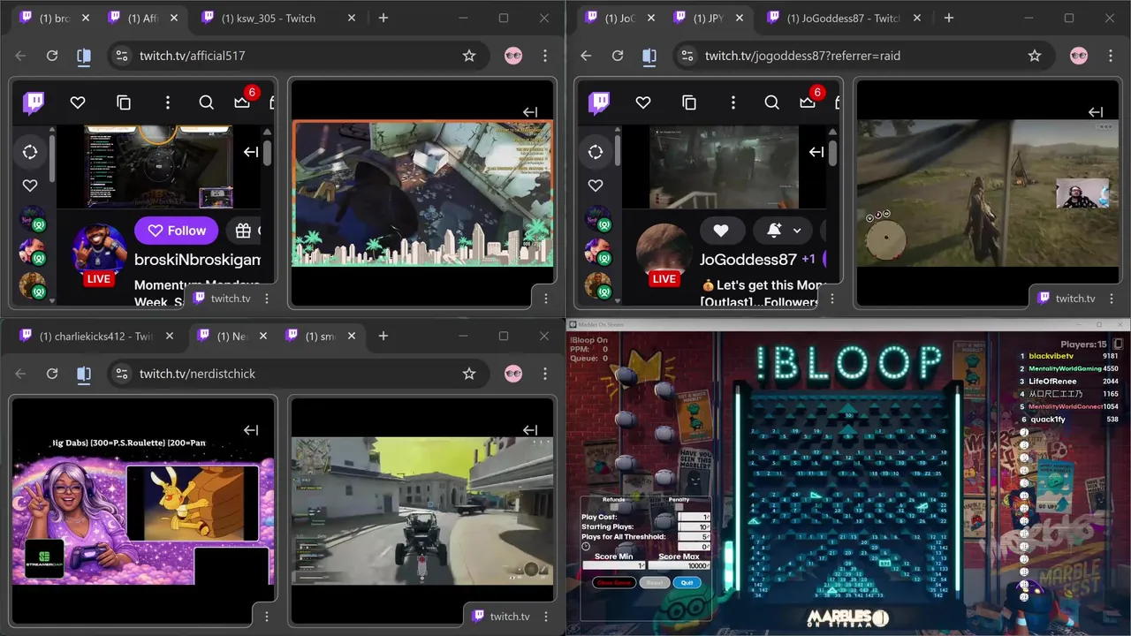
Task: Go back in JoGoddess87 browser window
Action: (586, 56)
